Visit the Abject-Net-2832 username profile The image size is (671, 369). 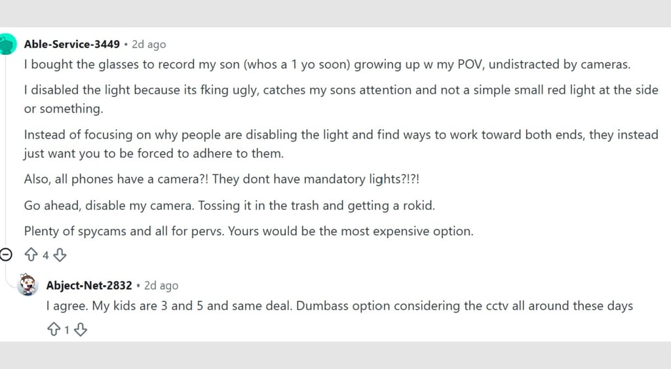click(x=89, y=285)
